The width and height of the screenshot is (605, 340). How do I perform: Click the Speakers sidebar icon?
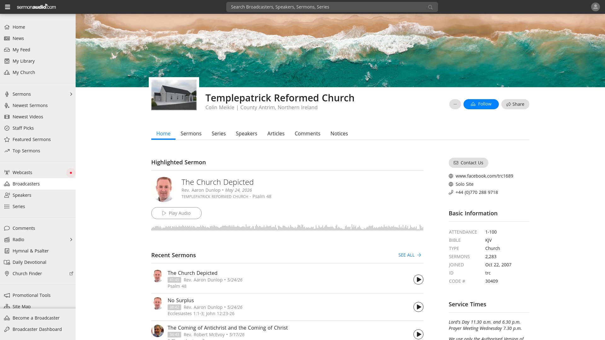[x=7, y=195]
